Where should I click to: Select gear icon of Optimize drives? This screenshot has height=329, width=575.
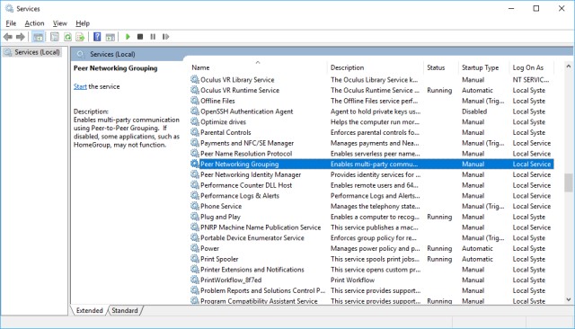(195, 121)
